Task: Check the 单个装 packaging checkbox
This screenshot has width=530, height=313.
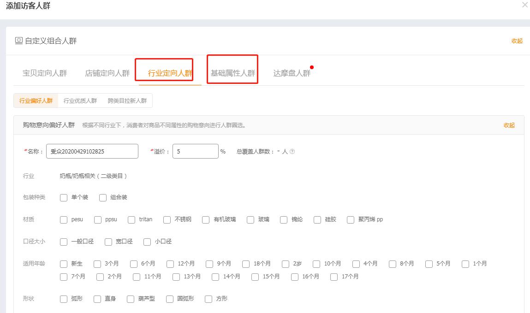Action: pos(63,197)
